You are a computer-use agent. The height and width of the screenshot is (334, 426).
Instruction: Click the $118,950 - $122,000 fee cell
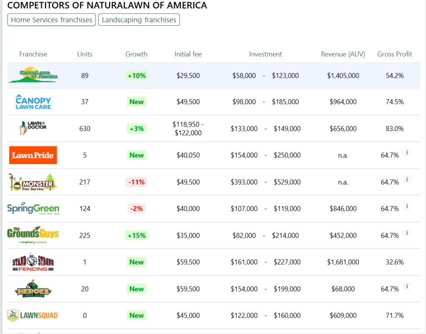coord(188,128)
